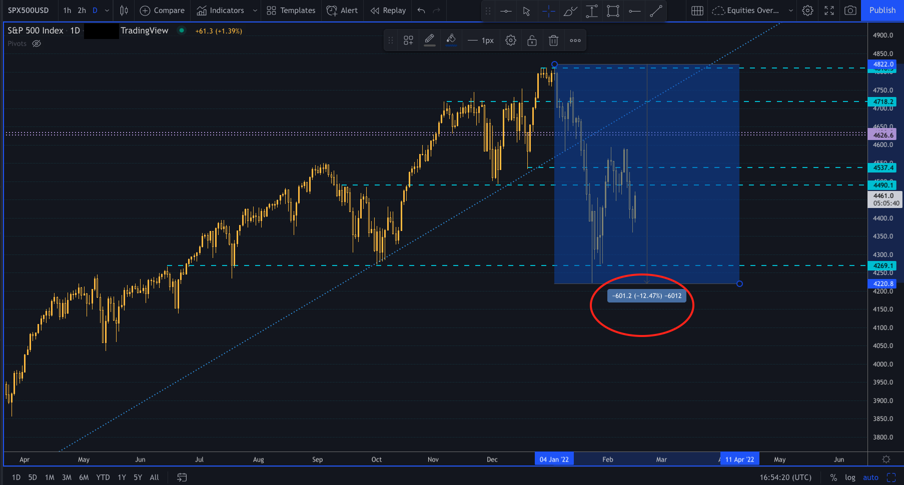Image resolution: width=904 pixels, height=485 pixels.
Task: Open chart settings gear in top bar
Action: (807, 10)
